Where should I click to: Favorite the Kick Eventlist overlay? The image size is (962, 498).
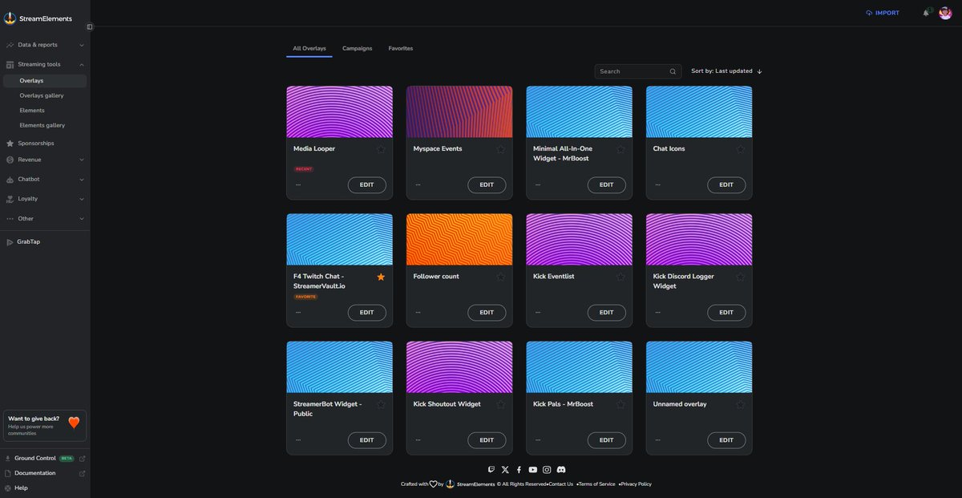click(x=620, y=277)
